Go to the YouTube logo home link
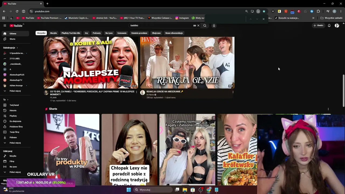Viewport: 345px width, 194px height. (x=16, y=26)
